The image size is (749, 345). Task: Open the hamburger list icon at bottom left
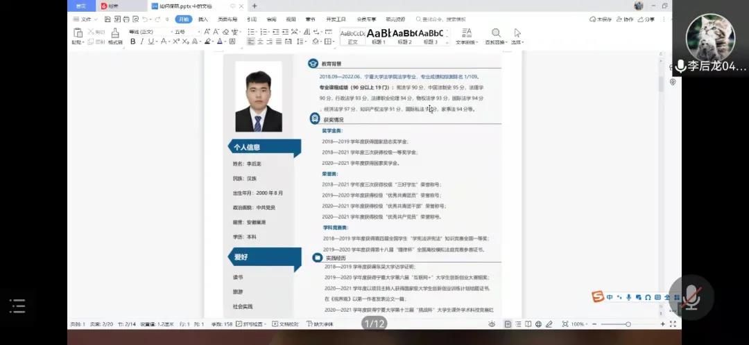[17, 306]
